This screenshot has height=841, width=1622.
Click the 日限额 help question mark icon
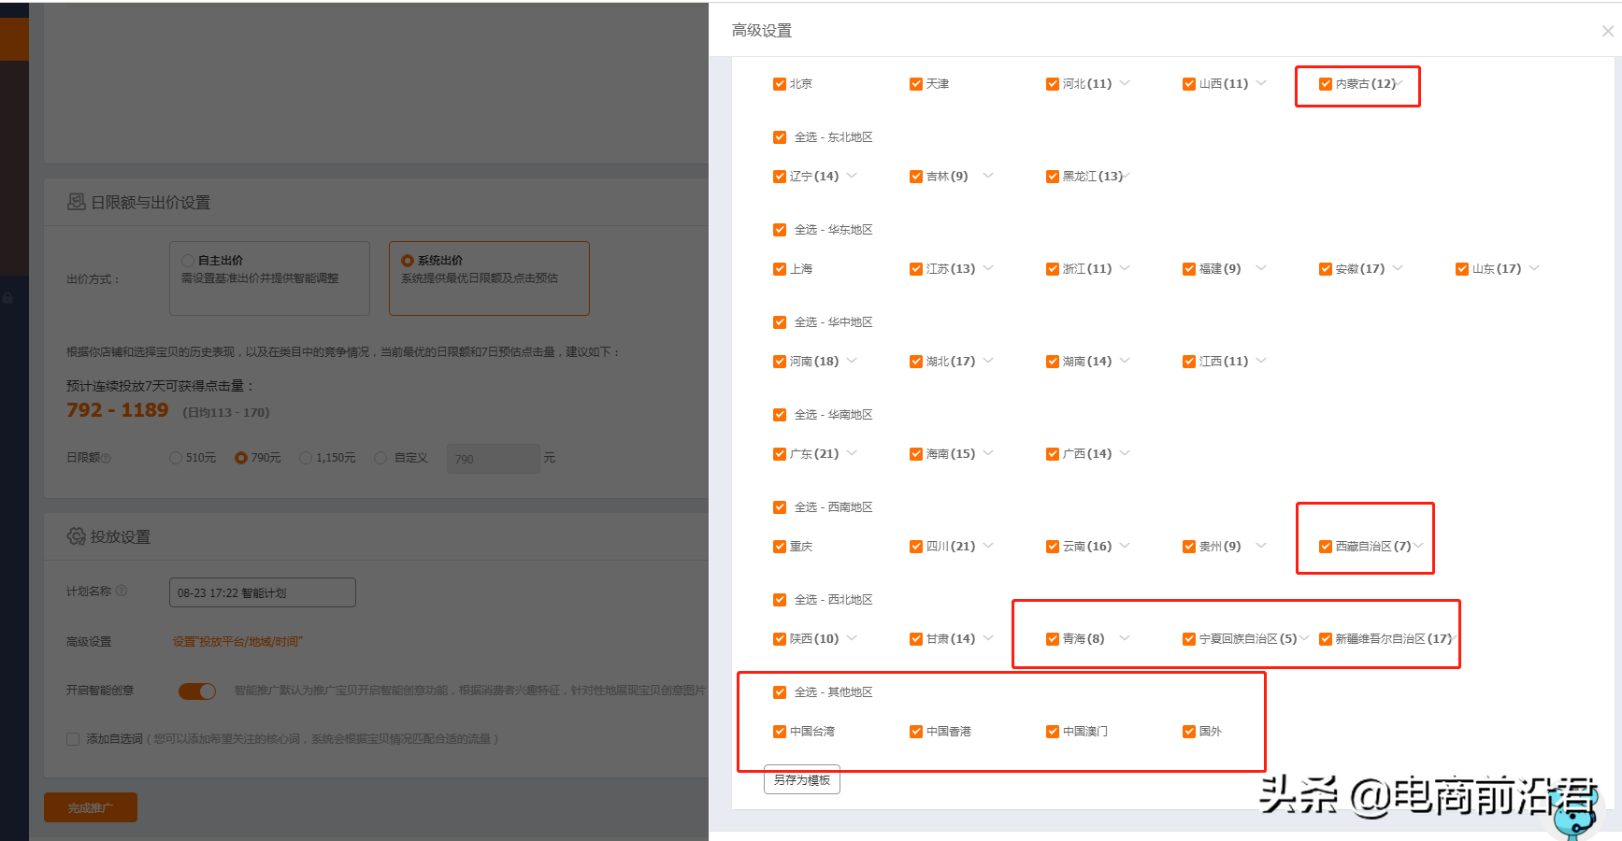pos(106,458)
